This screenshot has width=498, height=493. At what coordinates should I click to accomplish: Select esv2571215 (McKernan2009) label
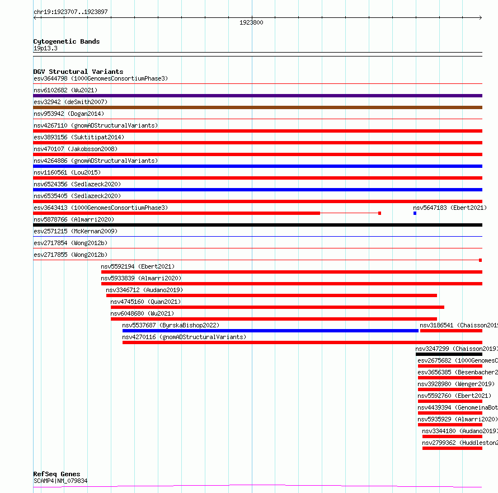(x=76, y=231)
